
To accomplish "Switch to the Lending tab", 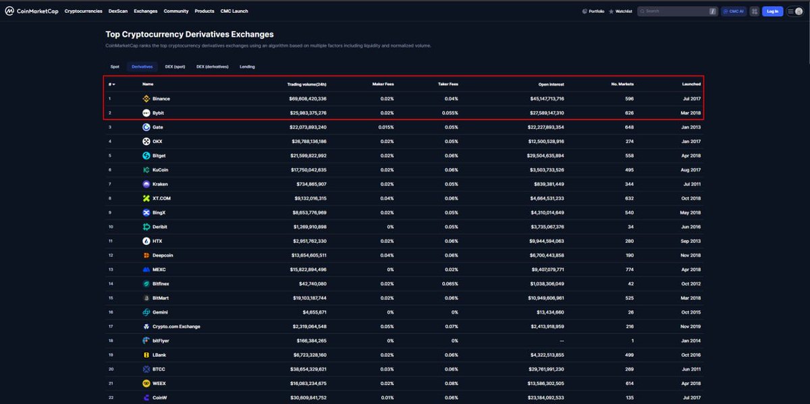I will point(247,67).
